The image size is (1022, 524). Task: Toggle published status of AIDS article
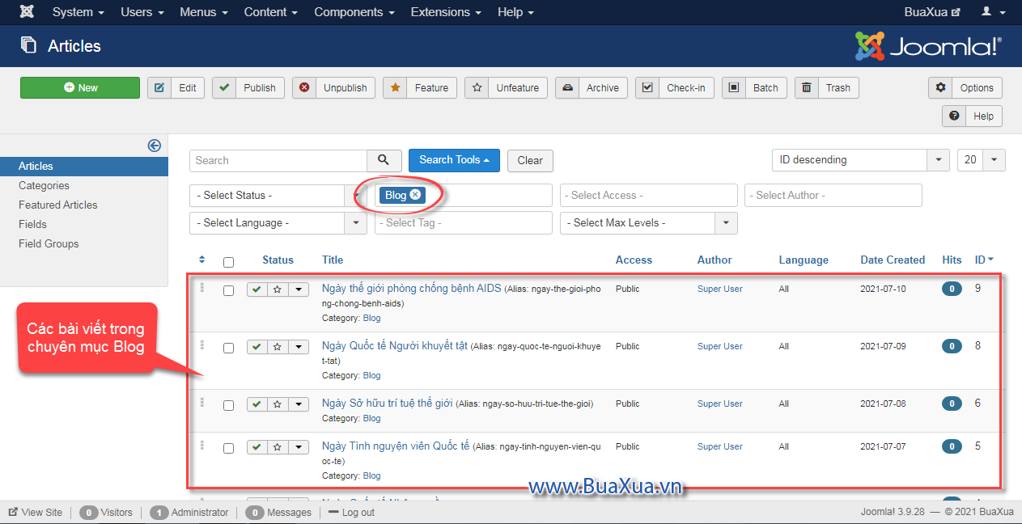click(257, 289)
